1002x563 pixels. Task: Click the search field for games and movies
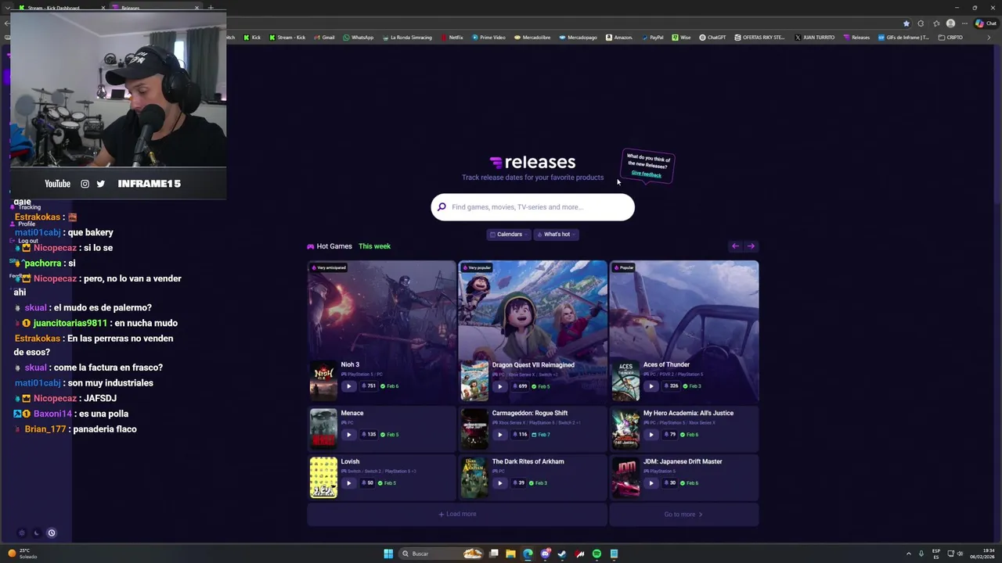532,207
